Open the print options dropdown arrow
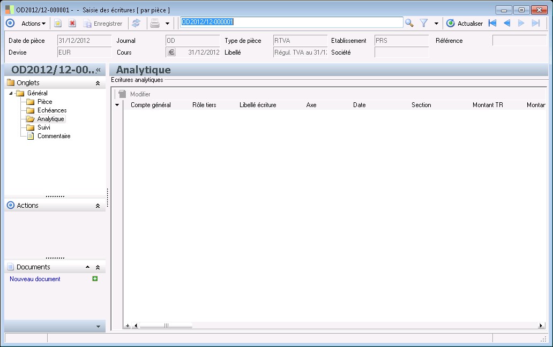The width and height of the screenshot is (553, 347). 168,24
